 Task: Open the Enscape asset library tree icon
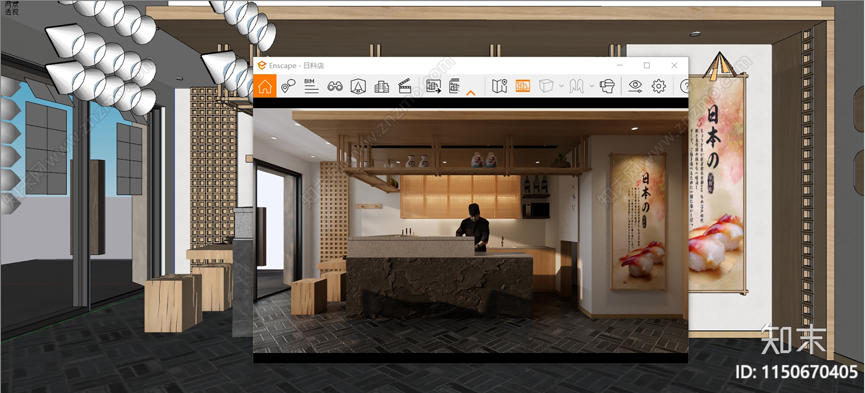pos(358,86)
